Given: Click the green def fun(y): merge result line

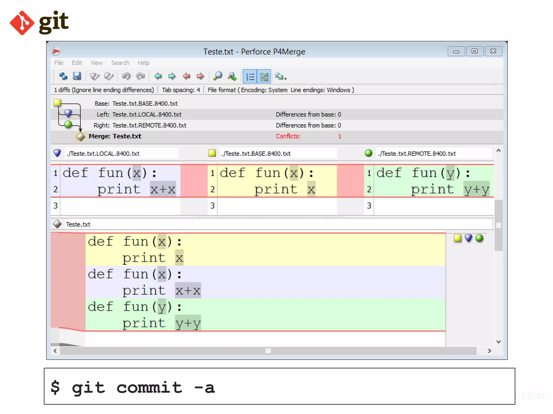Looking at the screenshot, I should coord(135,307).
